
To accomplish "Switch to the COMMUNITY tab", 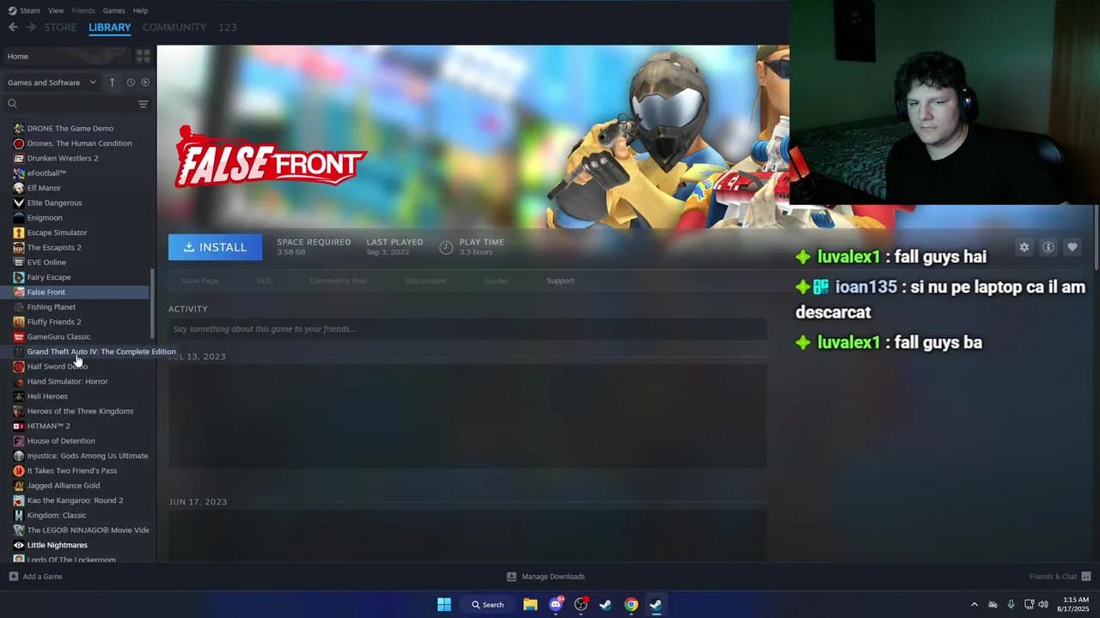I will pyautogui.click(x=174, y=27).
